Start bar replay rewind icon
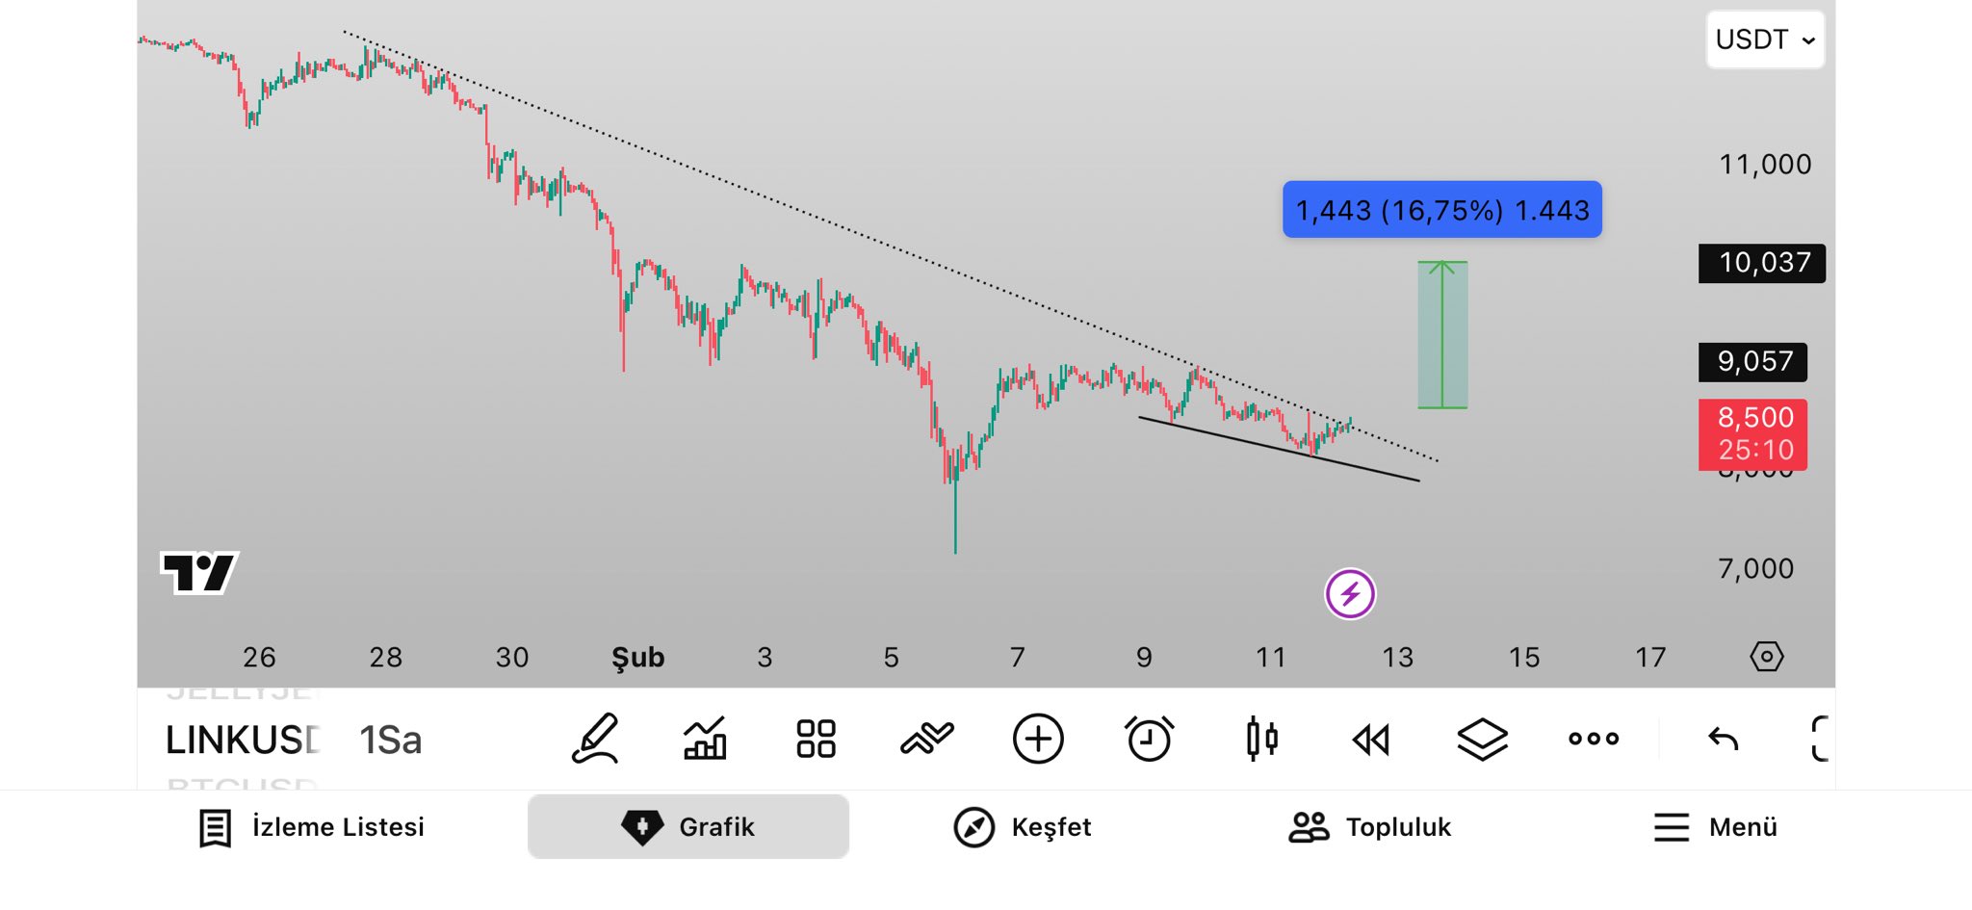Viewport: 1972px width, 910px height. [x=1371, y=740]
